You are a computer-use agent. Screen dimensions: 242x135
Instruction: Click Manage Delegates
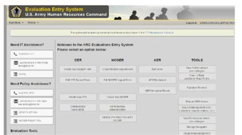[x=197, y=127]
